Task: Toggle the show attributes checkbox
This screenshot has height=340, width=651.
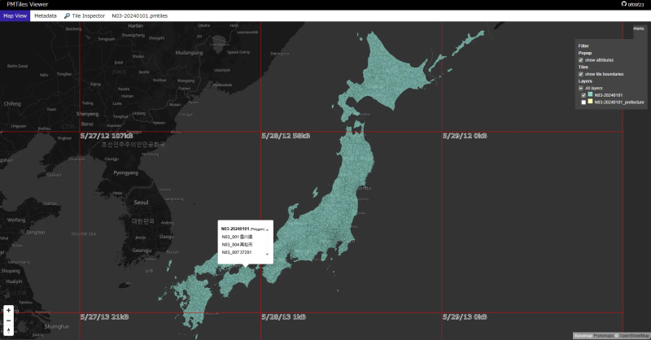Action: tap(580, 60)
